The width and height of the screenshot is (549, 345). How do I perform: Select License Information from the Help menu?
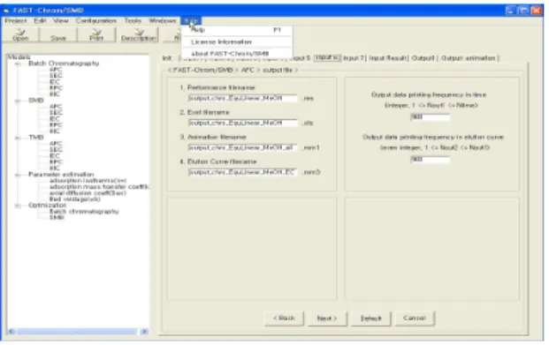pyautogui.click(x=237, y=42)
